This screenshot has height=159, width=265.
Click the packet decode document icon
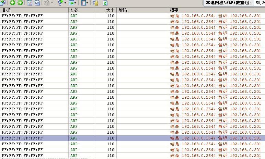30,3
